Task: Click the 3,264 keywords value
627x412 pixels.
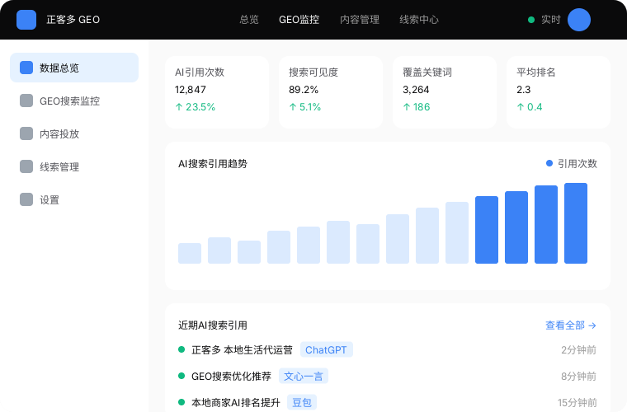Action: [416, 90]
